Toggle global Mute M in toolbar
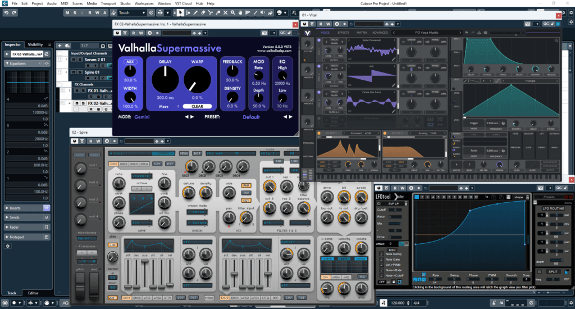575x309 pixels. click(67, 13)
